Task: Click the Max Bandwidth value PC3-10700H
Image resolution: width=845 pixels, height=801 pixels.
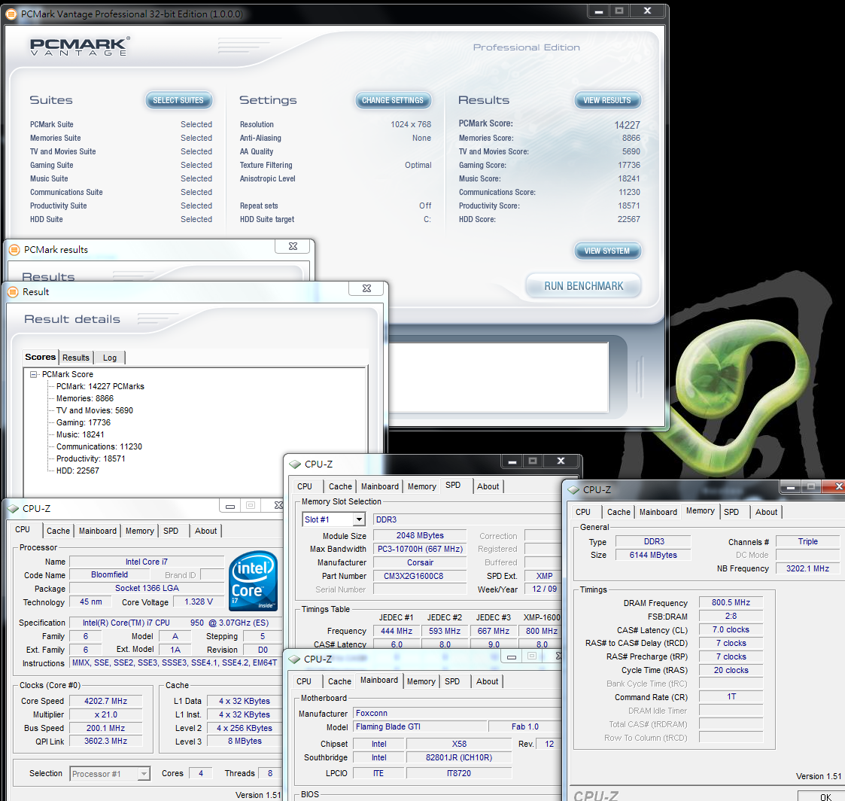Action: (x=420, y=550)
